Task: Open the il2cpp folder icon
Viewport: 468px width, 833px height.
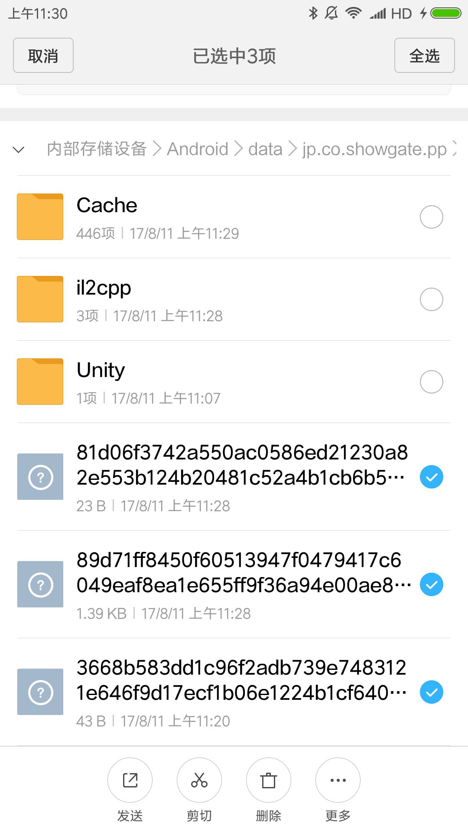Action: point(40,299)
